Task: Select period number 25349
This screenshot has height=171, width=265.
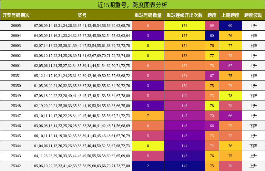Action: coord(16,96)
